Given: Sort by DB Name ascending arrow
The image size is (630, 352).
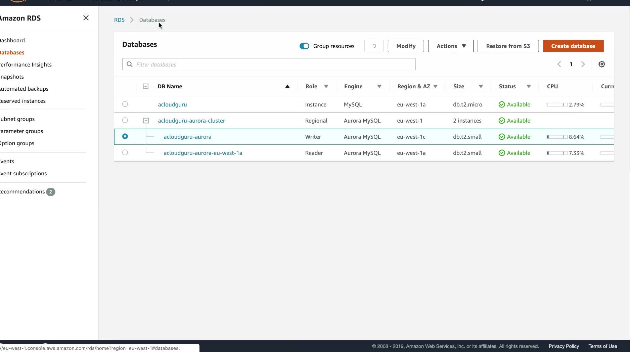Looking at the screenshot, I should pyautogui.click(x=287, y=86).
